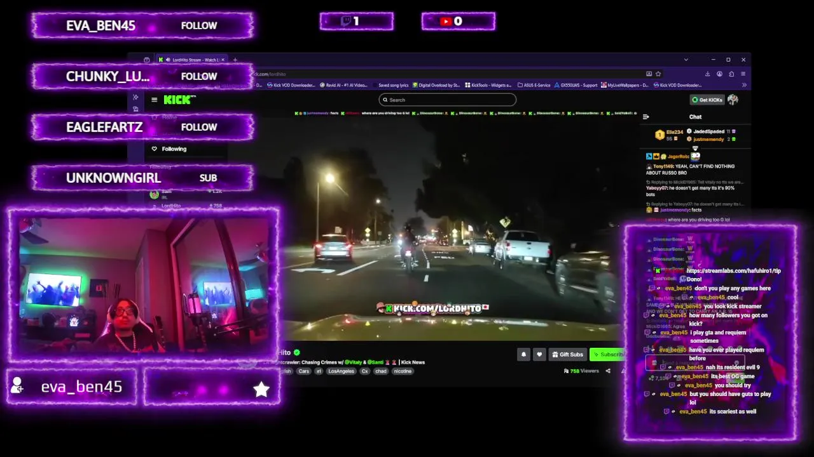
Task: Click the CHUNKY_LU follow alert banner
Action: (x=142, y=76)
